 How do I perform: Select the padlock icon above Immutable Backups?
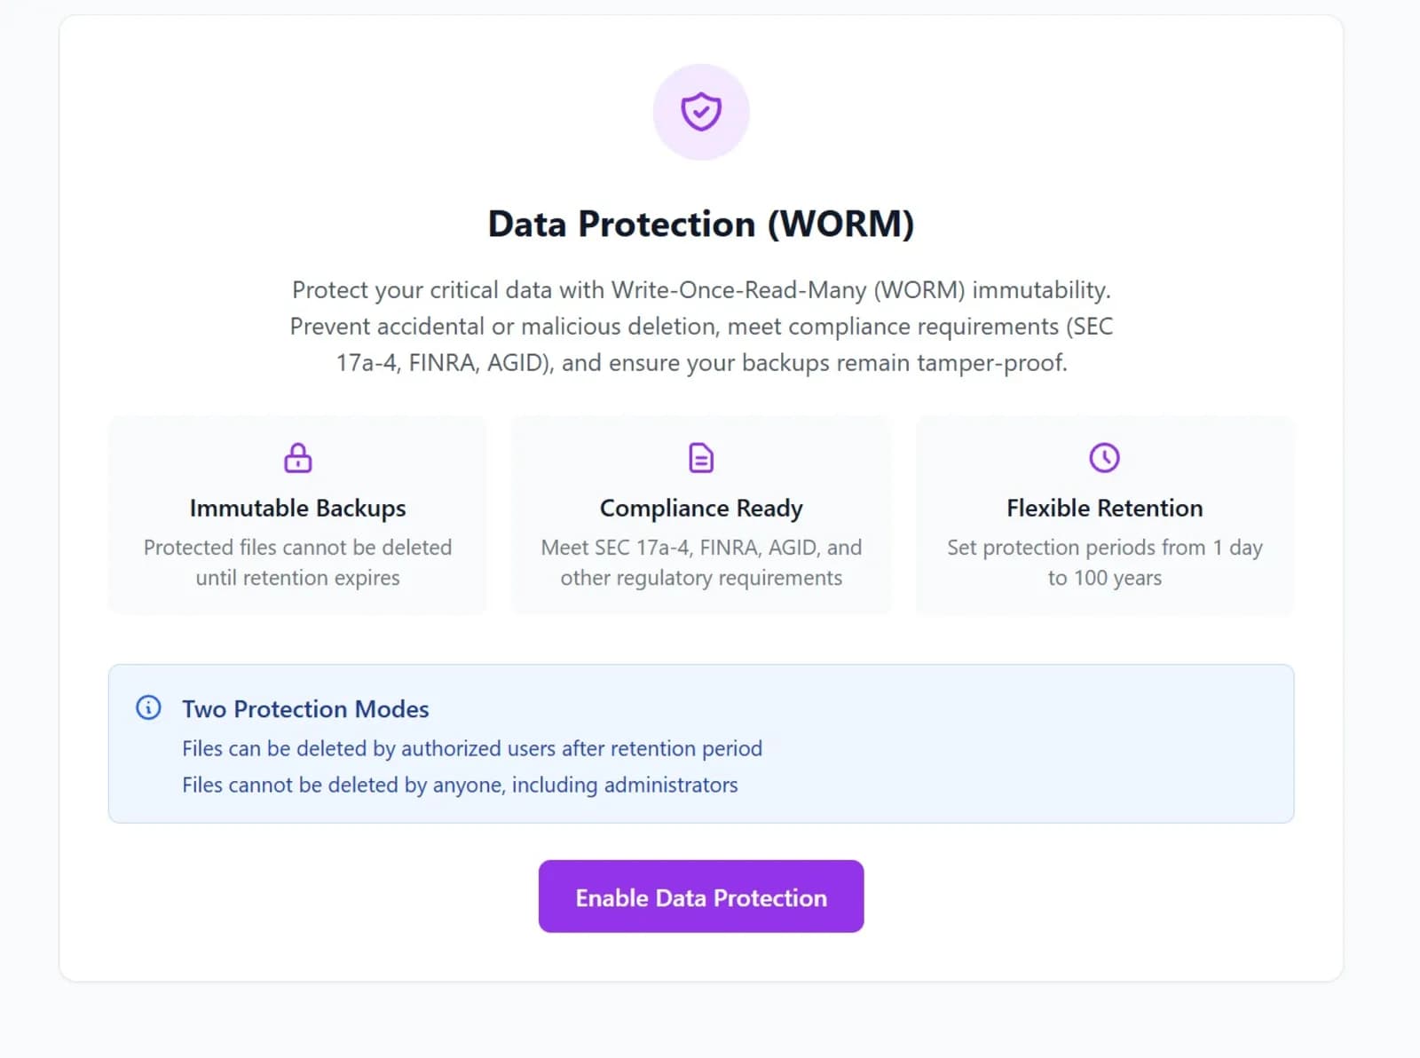click(x=297, y=458)
